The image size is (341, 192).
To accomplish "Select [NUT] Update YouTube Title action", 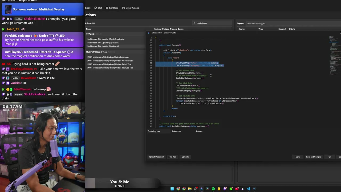I will 110,68.
